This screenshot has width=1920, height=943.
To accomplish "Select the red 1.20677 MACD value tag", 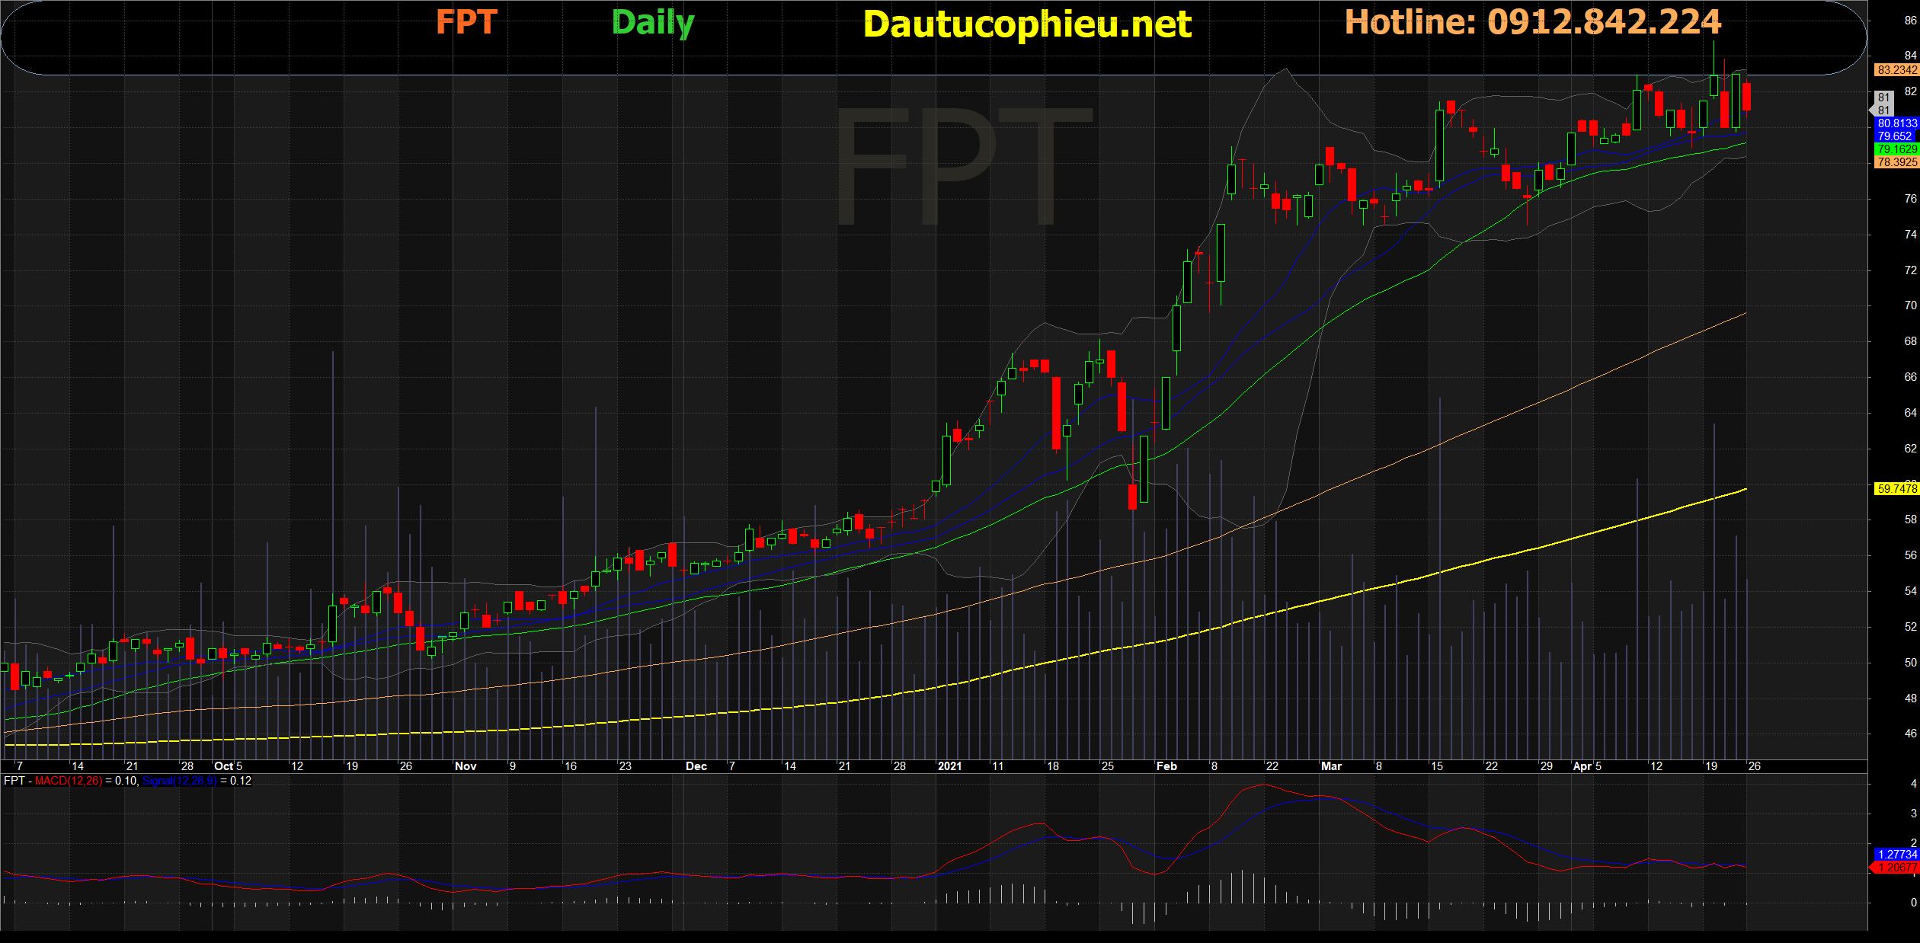I will [x=1896, y=868].
